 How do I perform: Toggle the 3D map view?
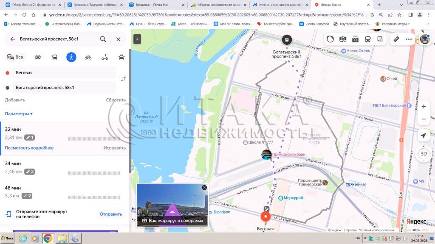pyautogui.click(x=423, y=153)
